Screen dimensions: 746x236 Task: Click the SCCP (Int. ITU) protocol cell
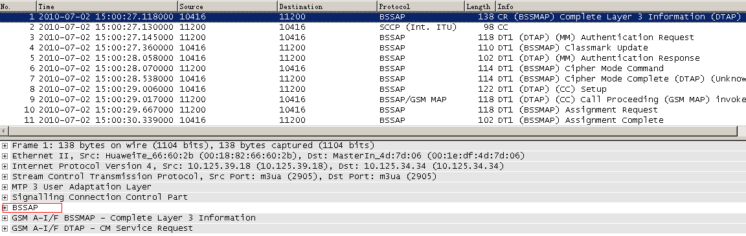pos(418,27)
